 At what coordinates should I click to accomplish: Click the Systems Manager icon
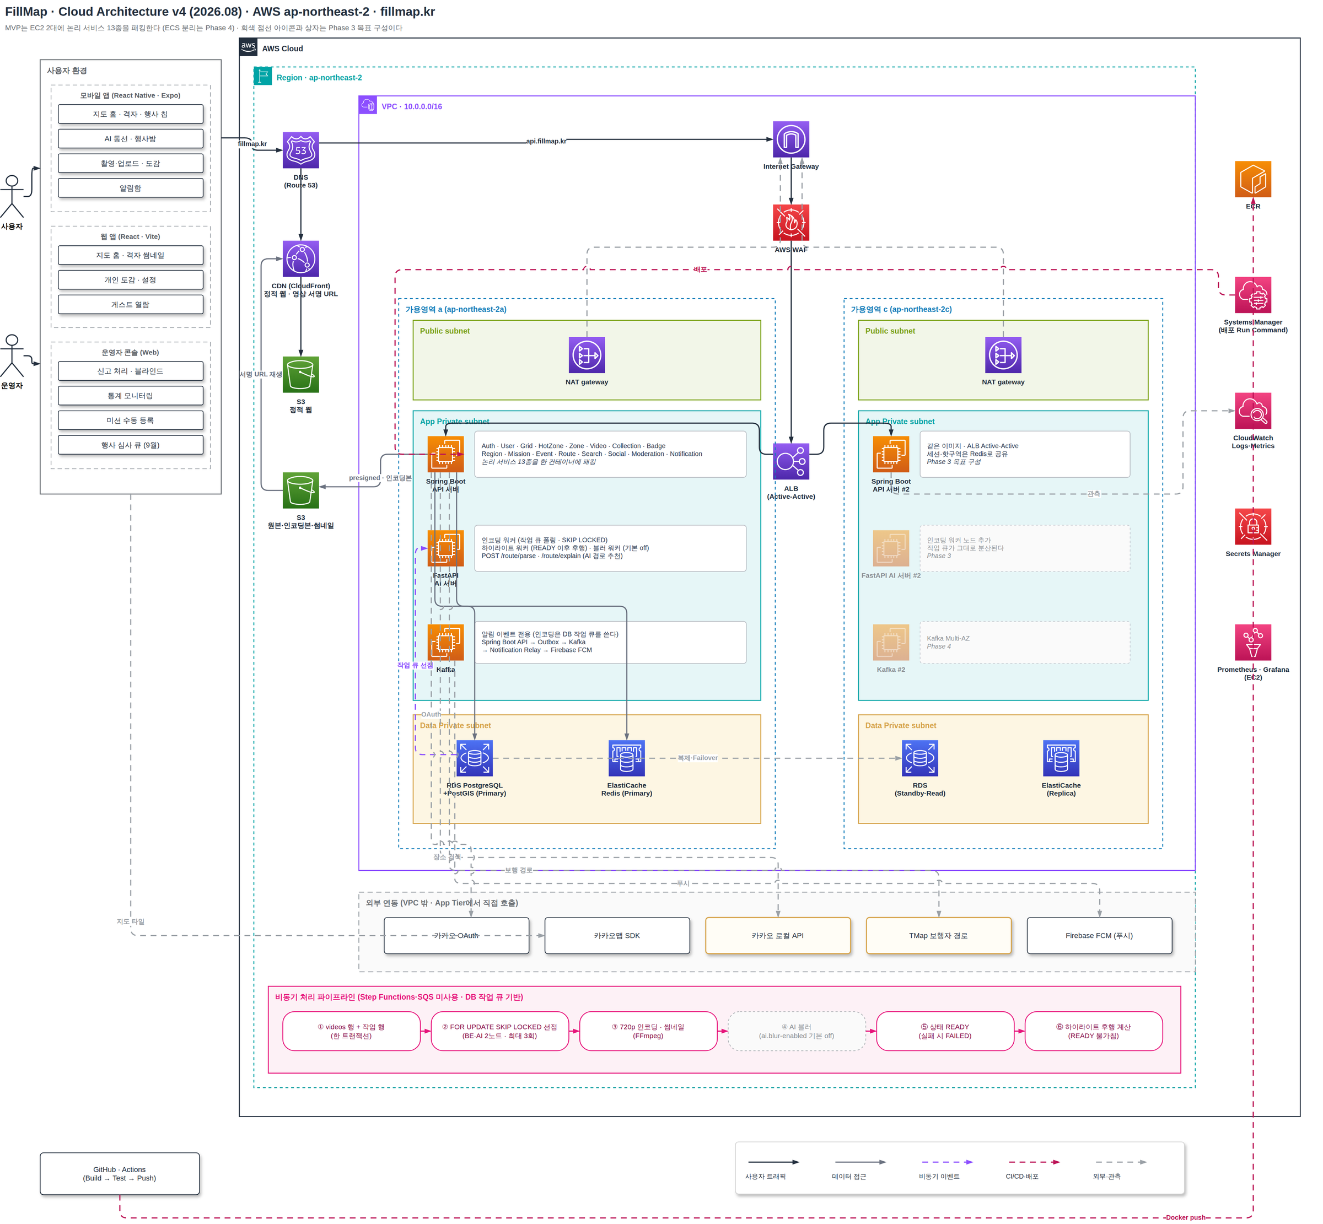point(1253,295)
